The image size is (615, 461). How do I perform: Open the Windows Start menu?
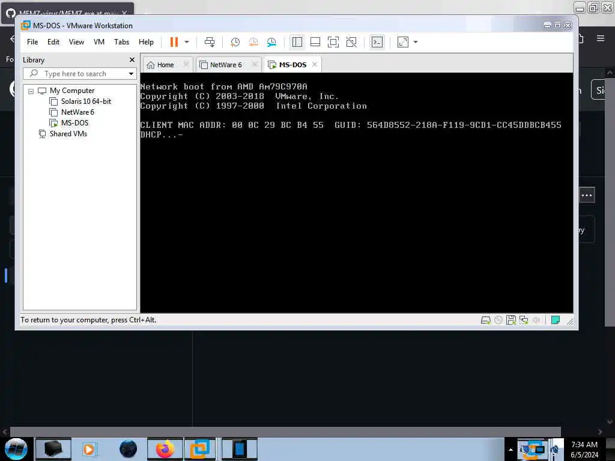coord(16,449)
